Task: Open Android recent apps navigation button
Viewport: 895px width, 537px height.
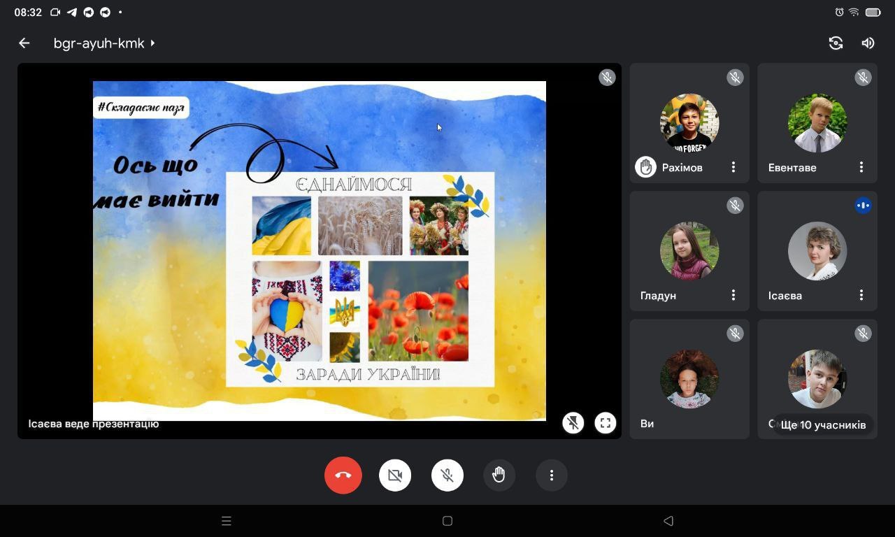Action: (226, 521)
